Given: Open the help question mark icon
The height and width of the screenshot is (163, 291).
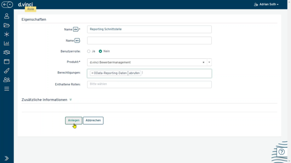Looking at the screenshot, I should (282, 152).
